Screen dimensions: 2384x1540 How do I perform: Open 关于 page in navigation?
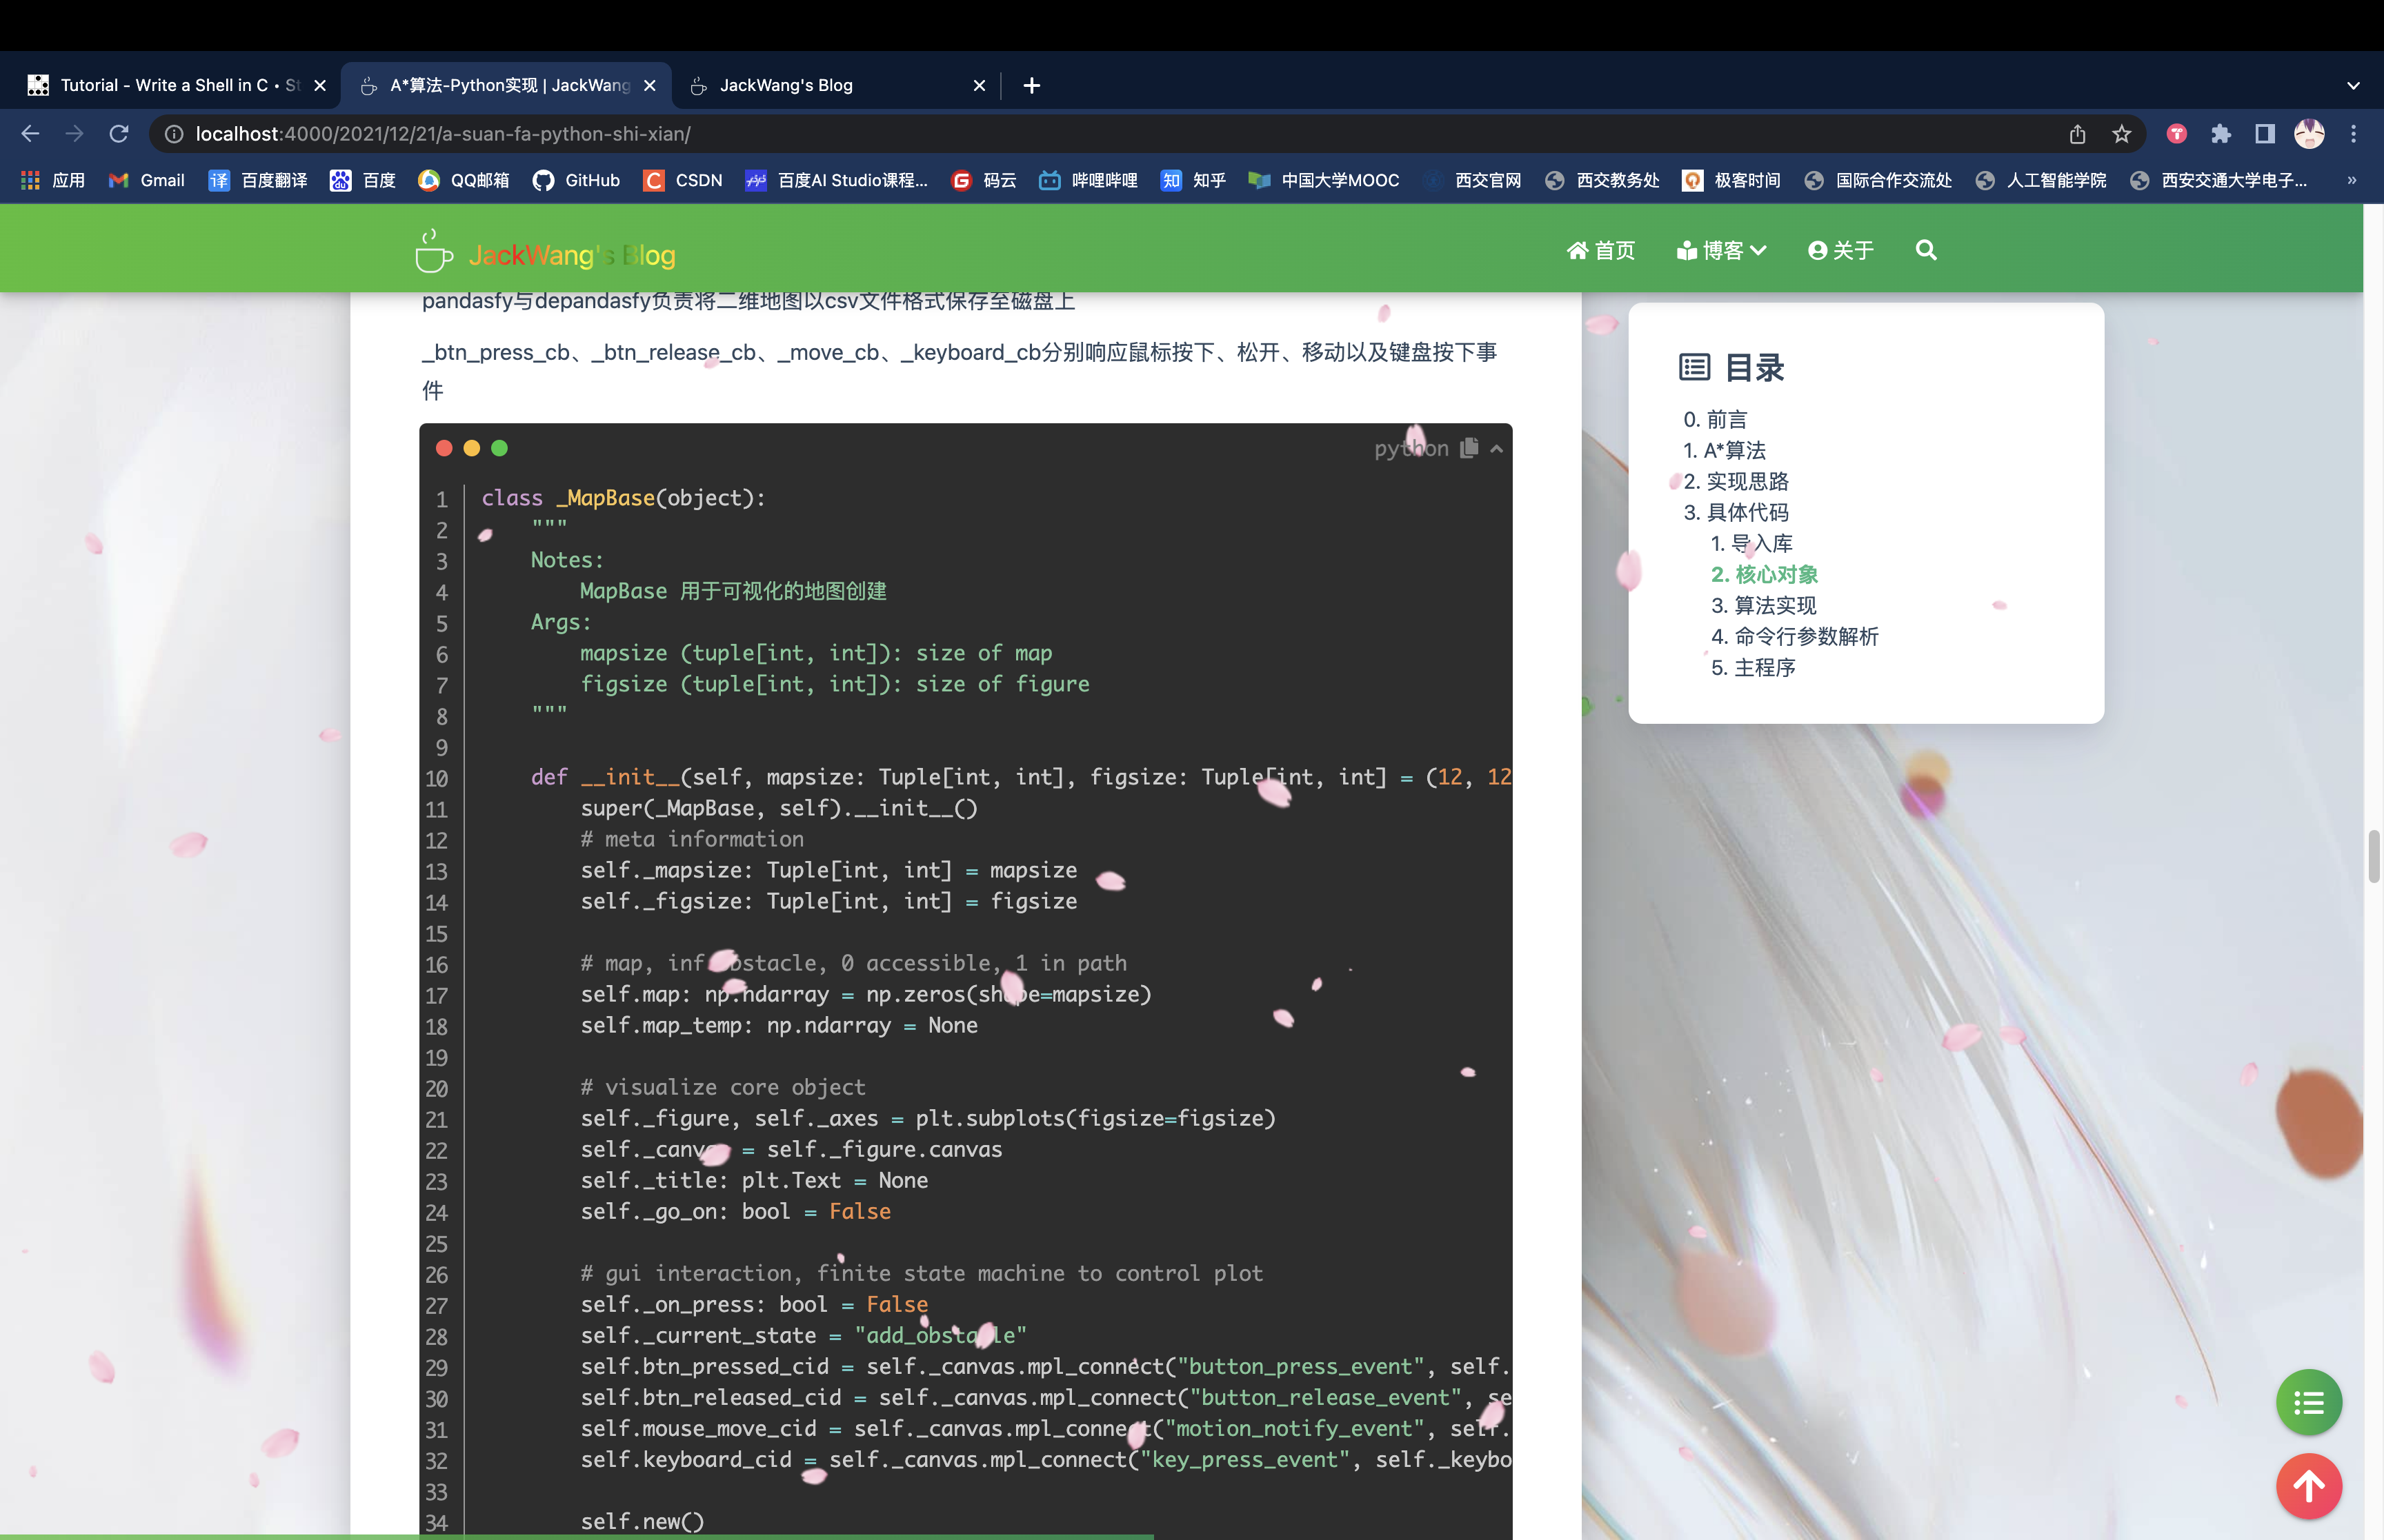pos(1841,250)
